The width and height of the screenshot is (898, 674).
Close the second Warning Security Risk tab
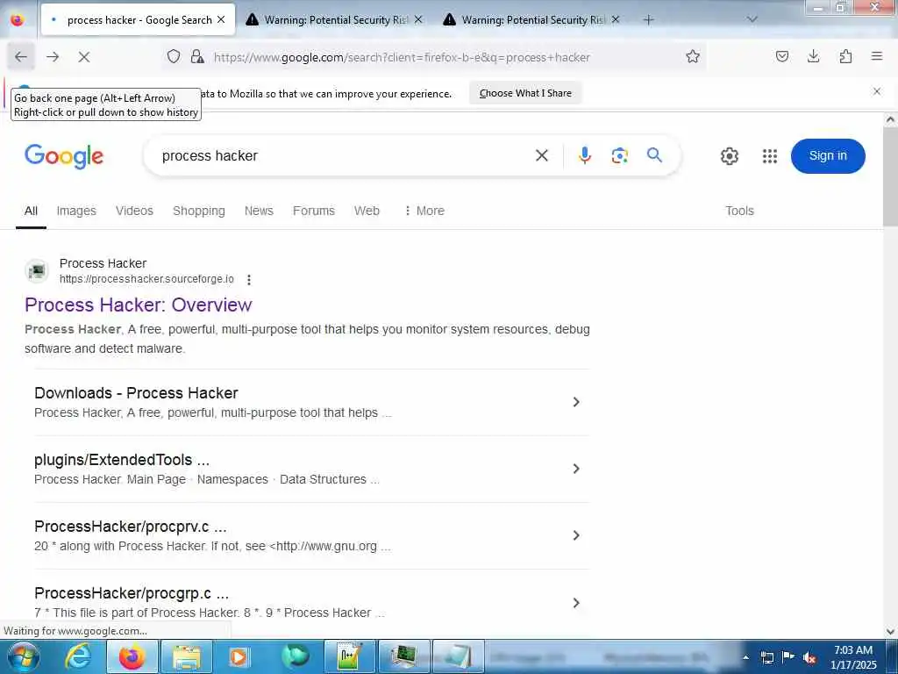[x=615, y=19]
